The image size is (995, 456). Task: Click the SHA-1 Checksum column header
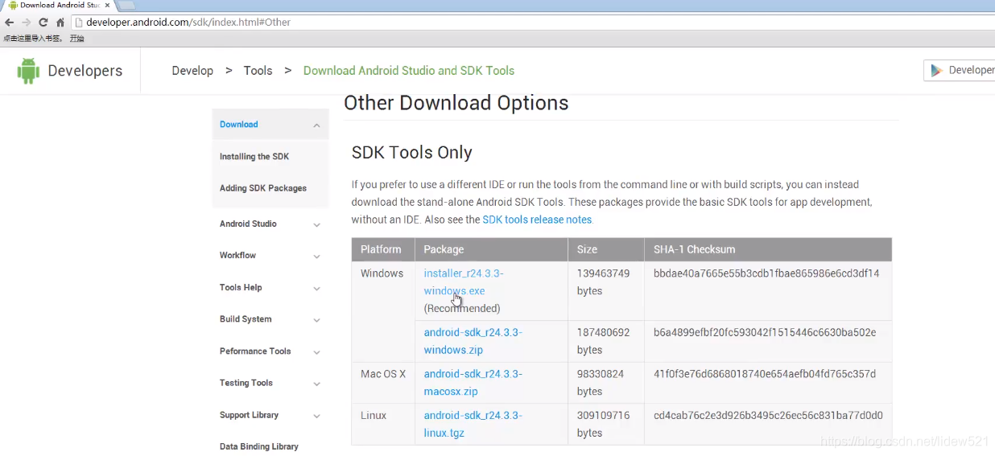coord(768,249)
